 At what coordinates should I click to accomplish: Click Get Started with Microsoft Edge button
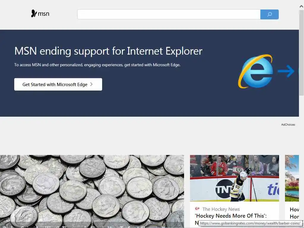click(58, 84)
